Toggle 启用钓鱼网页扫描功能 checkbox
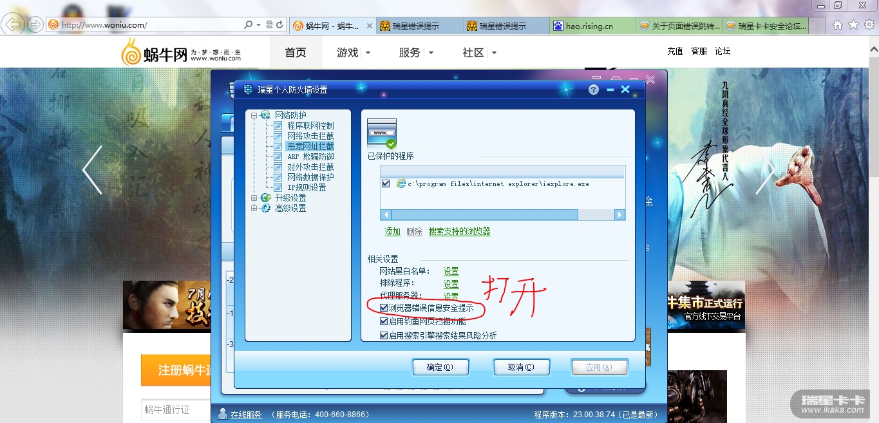Viewport: 879px width, 423px height. pos(384,321)
